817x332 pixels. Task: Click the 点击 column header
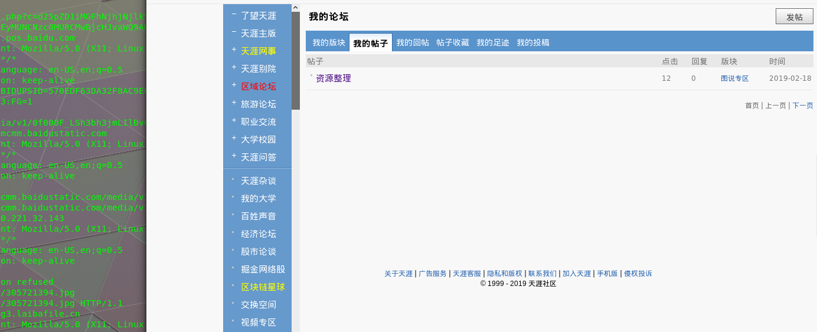tap(670, 61)
